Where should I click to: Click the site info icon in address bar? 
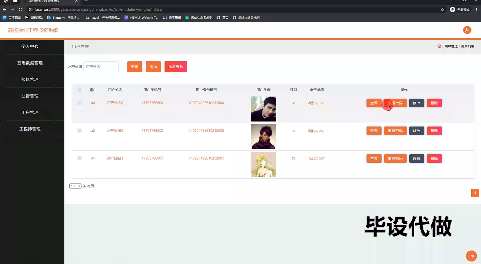[31, 9]
